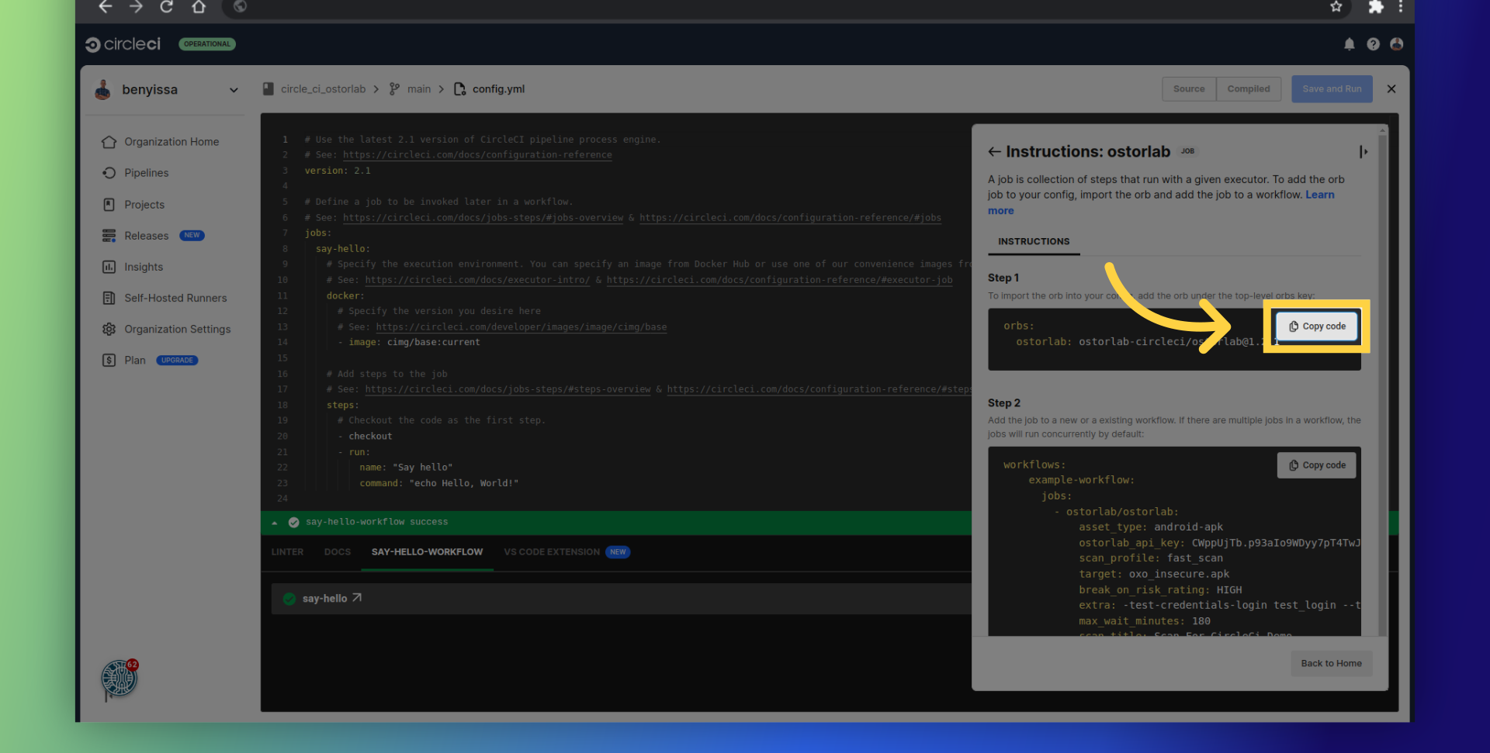
Task: Open the DOCS tab
Action: point(337,552)
